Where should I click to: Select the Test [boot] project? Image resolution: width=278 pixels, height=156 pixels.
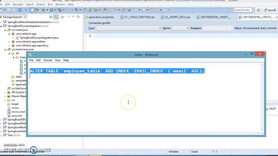click(14, 135)
